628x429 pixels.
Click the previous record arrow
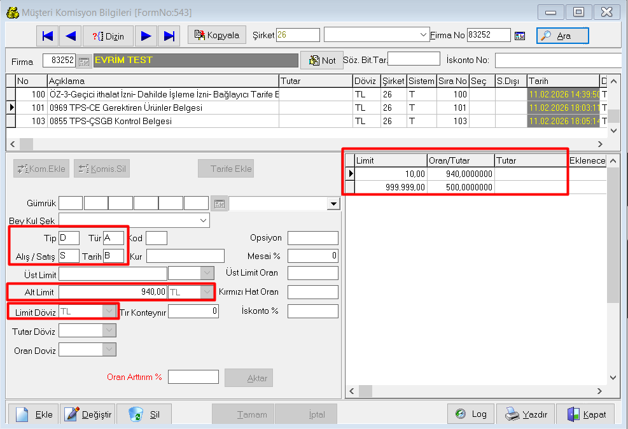71,36
